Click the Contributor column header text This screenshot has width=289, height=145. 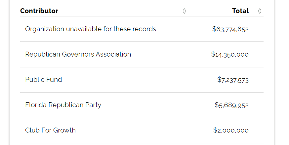click(x=39, y=11)
